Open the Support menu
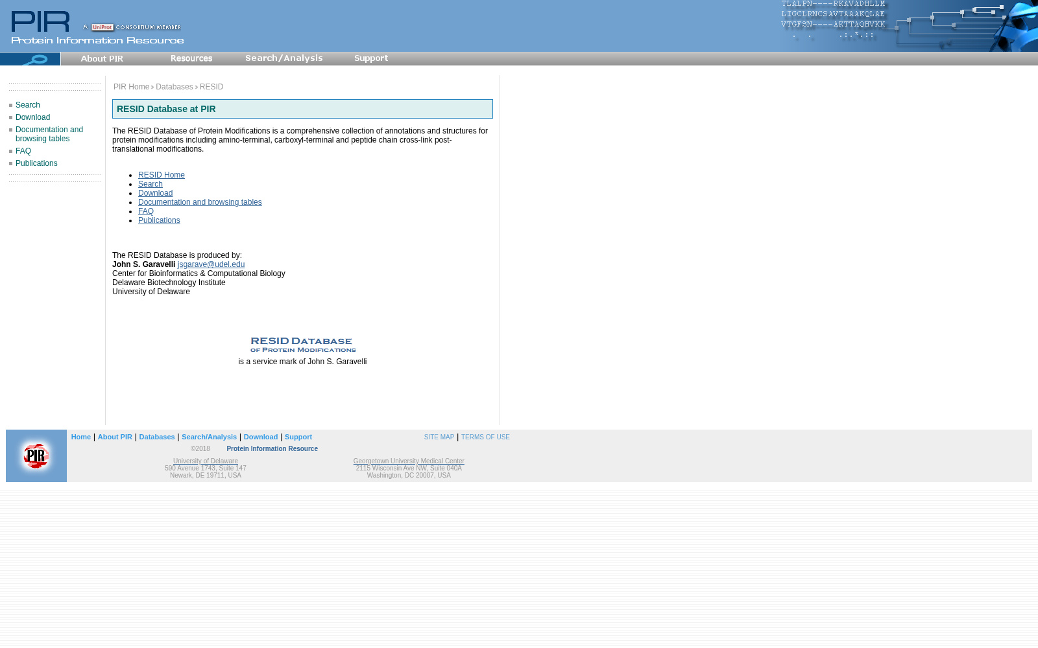Image resolution: width=1038 pixels, height=648 pixels. pos(371,58)
